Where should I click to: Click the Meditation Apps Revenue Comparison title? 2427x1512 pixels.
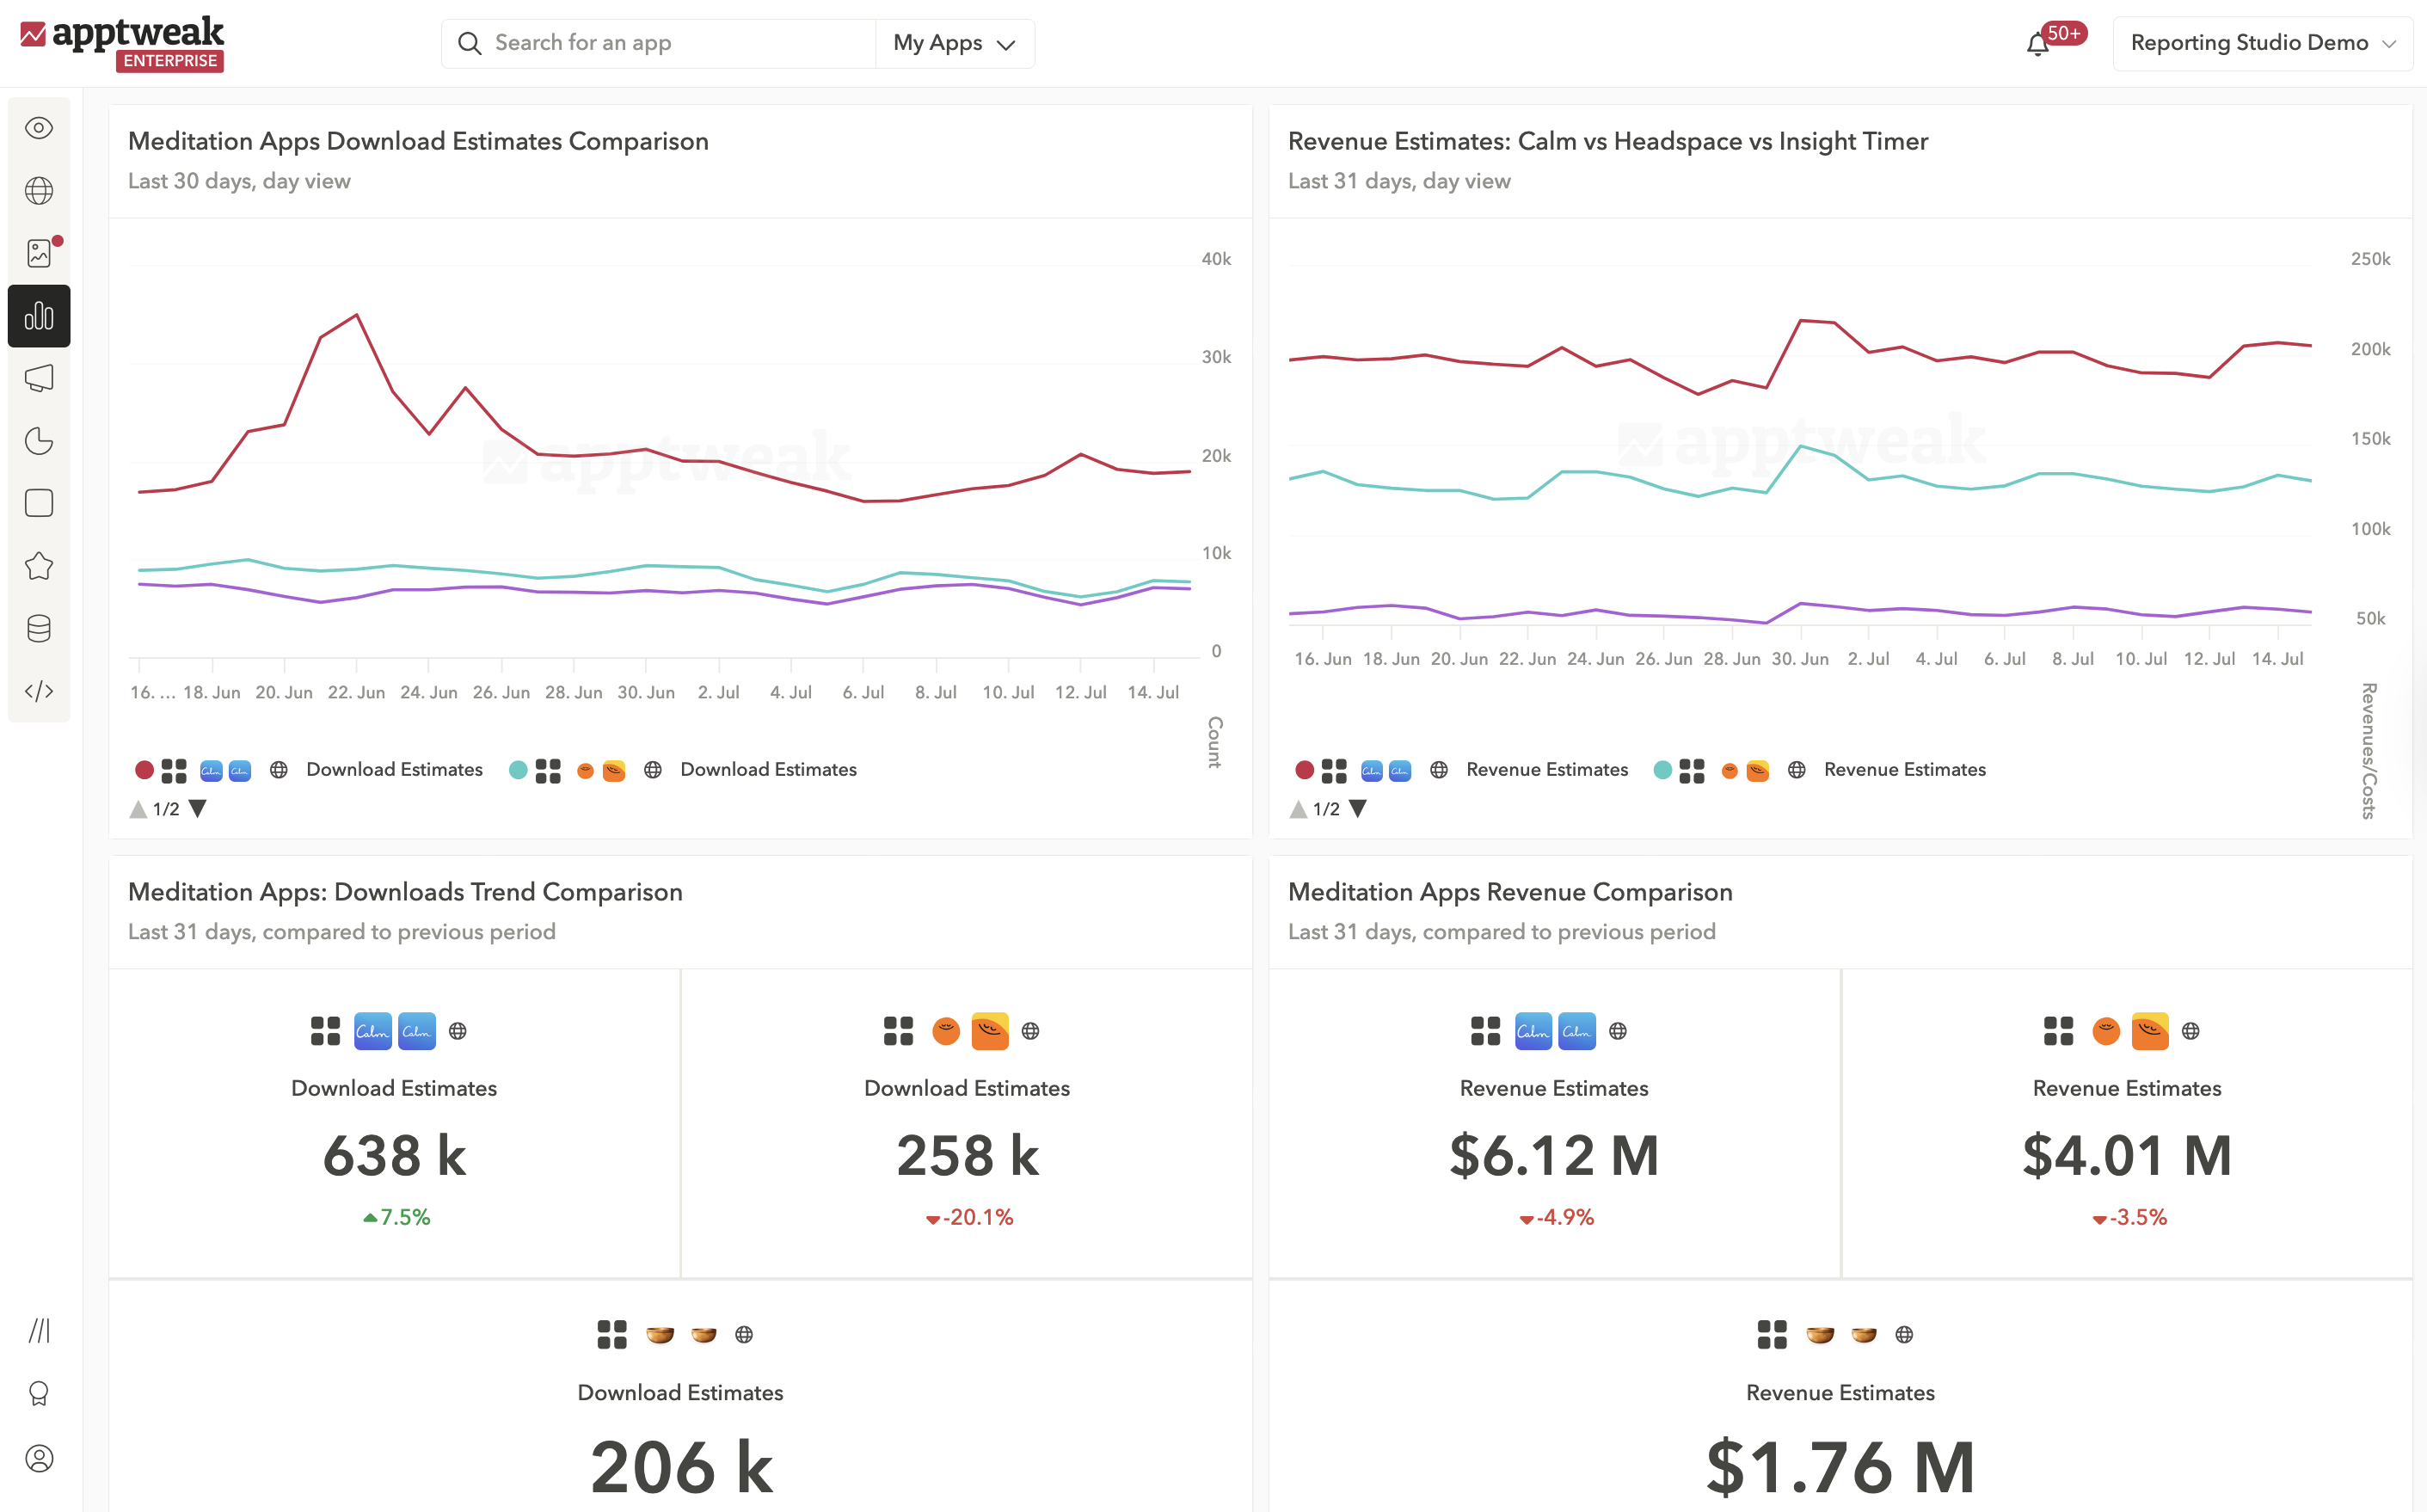click(1510, 892)
